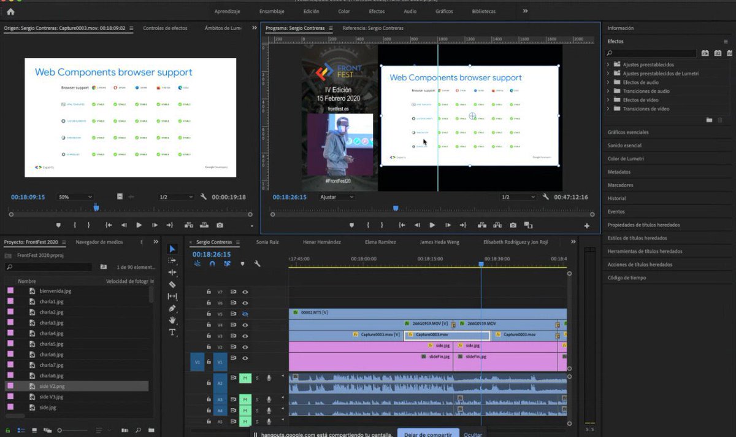Viewport: 736px width, 437px height.
Task: Step back one frame in Source monitor
Action: click(124, 225)
